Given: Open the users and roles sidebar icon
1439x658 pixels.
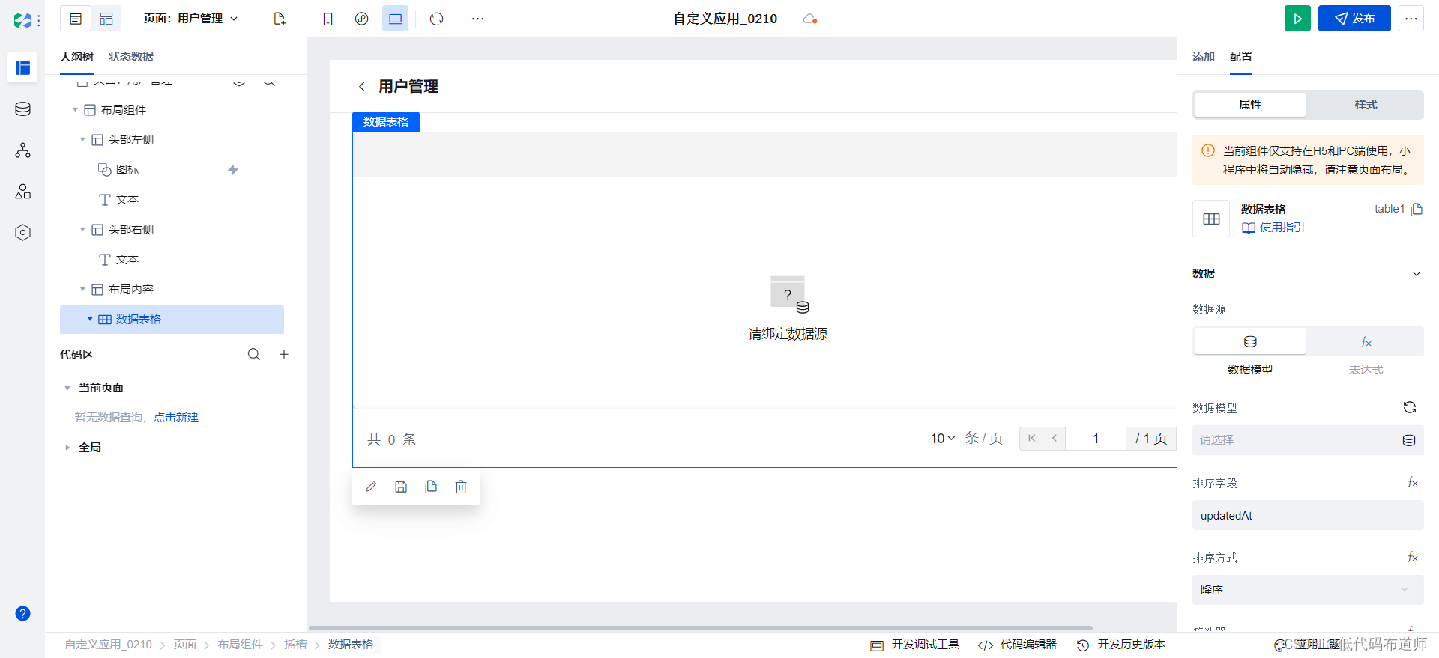Looking at the screenshot, I should (22, 192).
